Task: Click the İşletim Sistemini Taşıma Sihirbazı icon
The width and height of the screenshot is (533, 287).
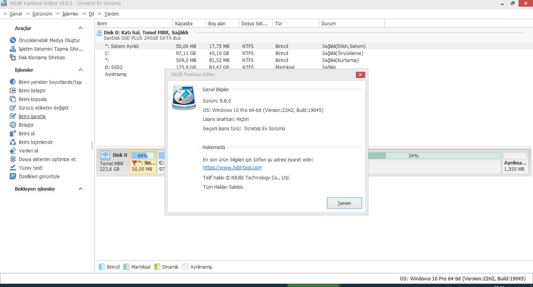Action: (x=12, y=49)
